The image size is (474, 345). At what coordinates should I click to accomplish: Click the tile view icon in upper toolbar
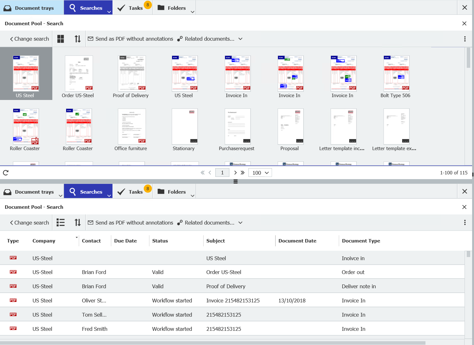tap(61, 39)
